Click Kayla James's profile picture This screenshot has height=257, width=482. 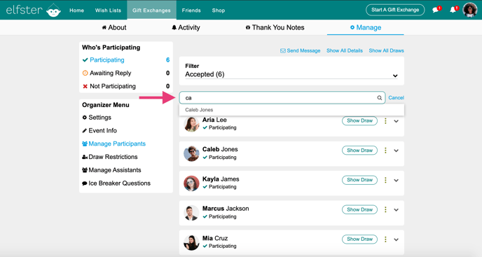(x=191, y=183)
